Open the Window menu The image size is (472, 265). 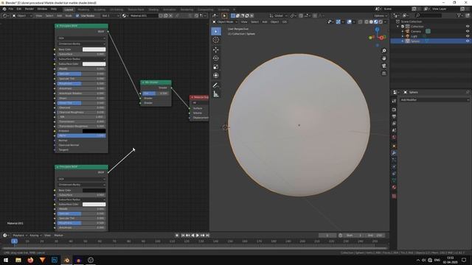click(42, 9)
